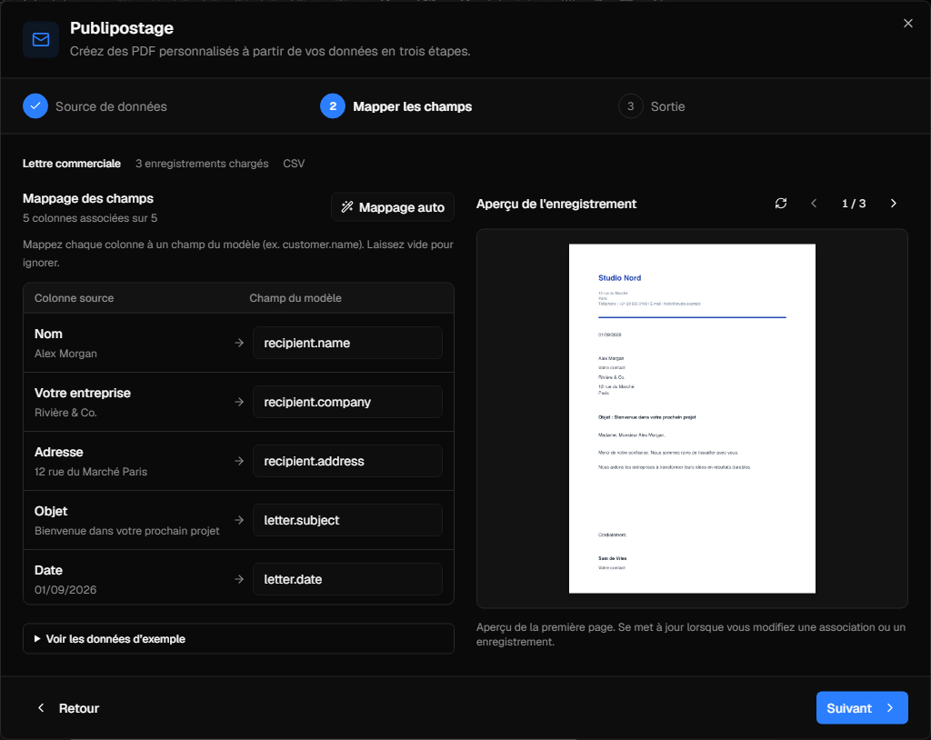Edit the recipient.address field
Image resolution: width=931 pixels, height=740 pixels.
tap(347, 461)
